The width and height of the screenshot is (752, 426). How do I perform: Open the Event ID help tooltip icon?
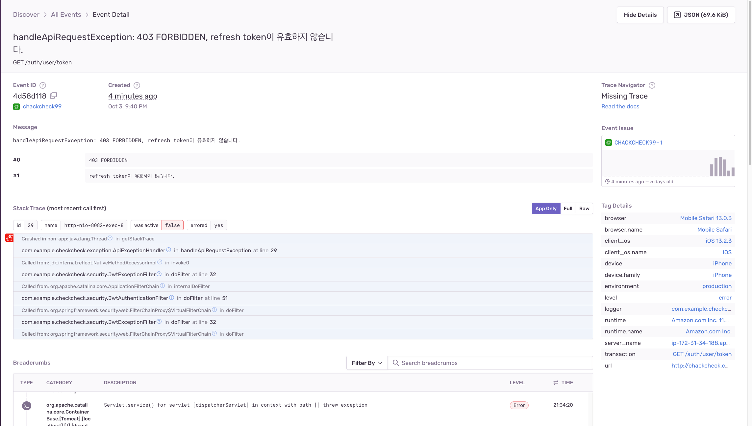tap(42, 85)
